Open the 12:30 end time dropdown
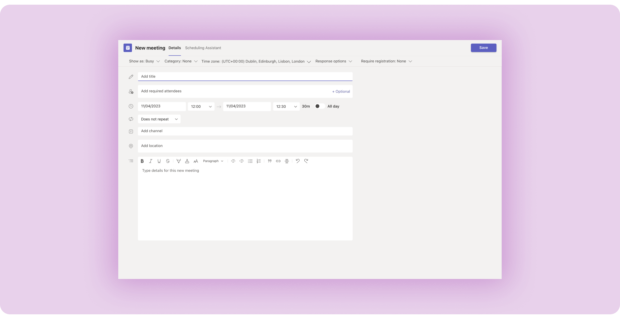The width and height of the screenshot is (620, 319). point(286,106)
